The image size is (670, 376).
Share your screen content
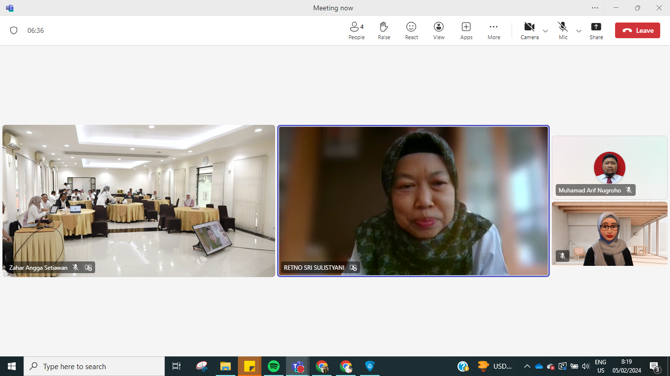pos(596,30)
